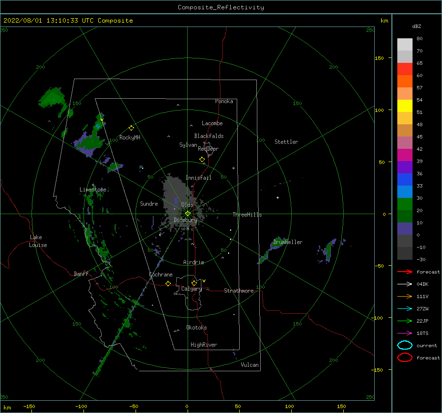Click the Sundre label
The image size is (442, 413).
tap(149, 203)
